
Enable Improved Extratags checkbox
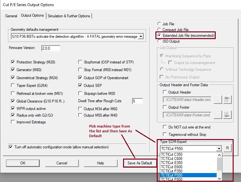(x=13, y=122)
